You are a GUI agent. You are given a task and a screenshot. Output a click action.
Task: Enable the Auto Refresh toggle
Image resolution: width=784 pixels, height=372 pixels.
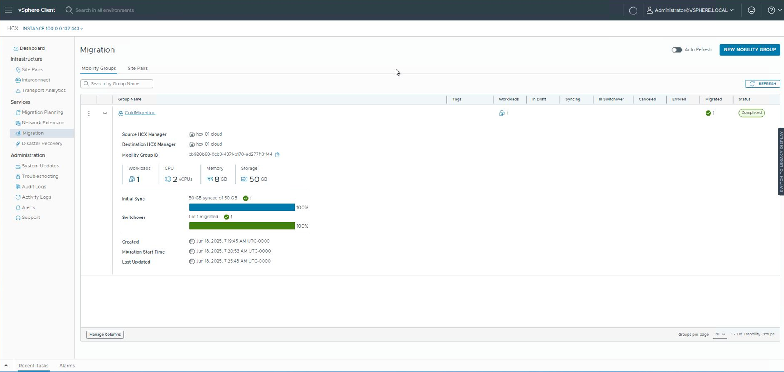677,50
